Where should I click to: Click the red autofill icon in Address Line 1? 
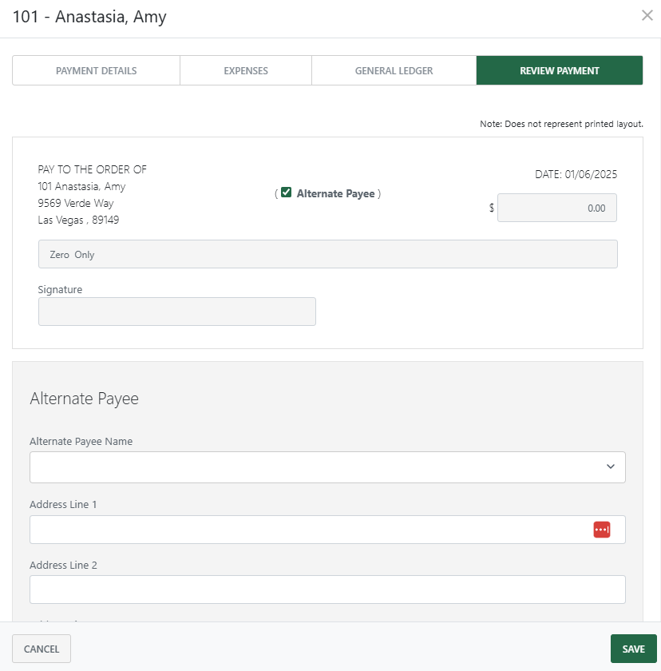click(x=603, y=529)
